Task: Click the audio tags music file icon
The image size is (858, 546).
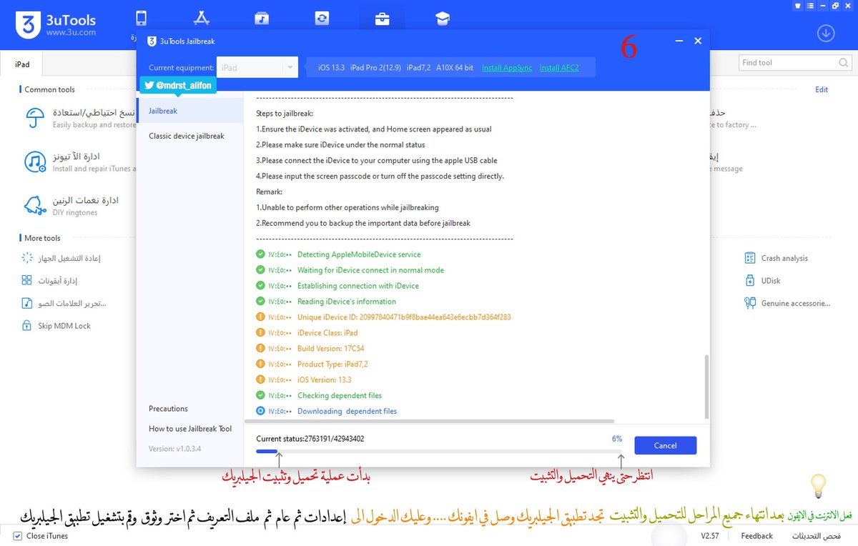Action: 26,303
